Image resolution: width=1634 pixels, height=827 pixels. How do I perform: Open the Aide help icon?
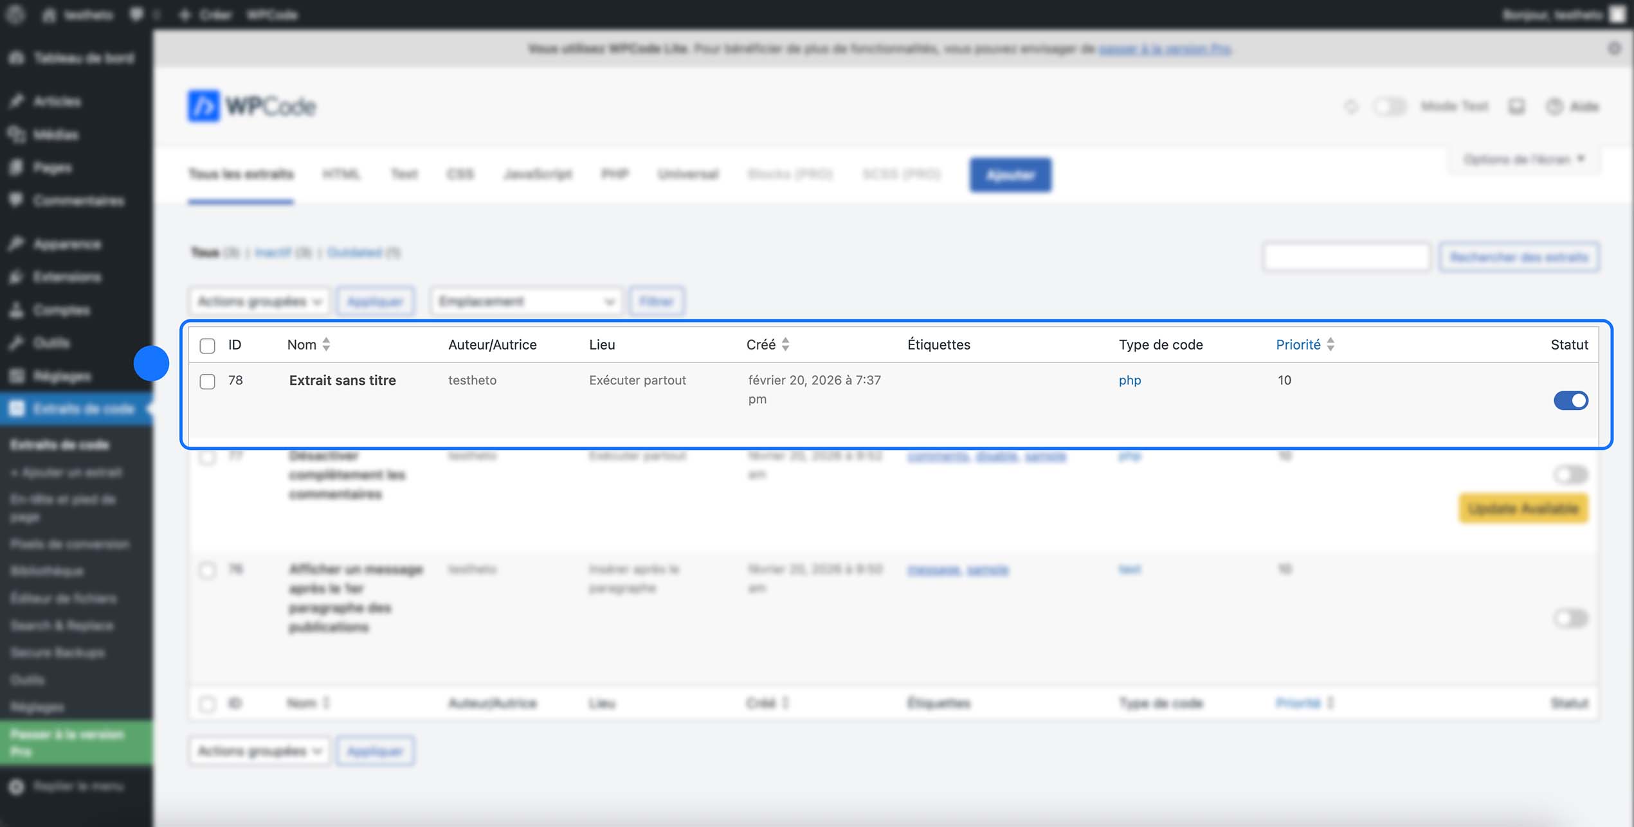(x=1554, y=107)
